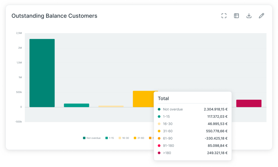
Task: Click the -500k axis label
Action: (18, 122)
